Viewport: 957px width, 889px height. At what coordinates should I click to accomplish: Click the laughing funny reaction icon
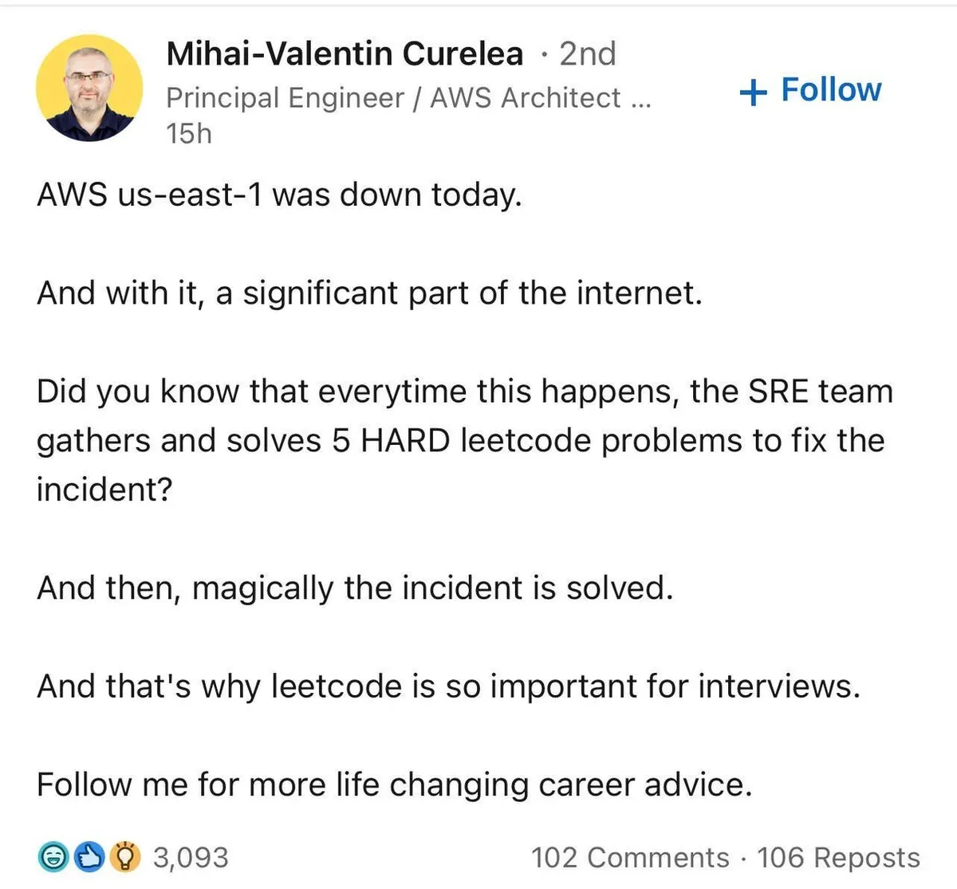point(53,857)
